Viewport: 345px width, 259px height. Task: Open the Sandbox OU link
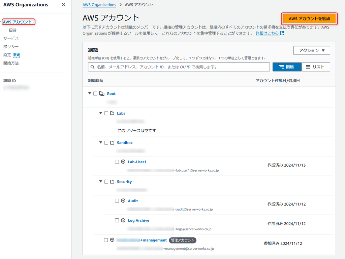125,143
